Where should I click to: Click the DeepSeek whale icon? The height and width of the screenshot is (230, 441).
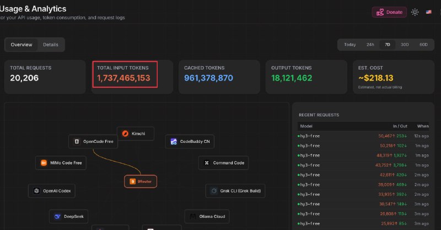(57, 217)
